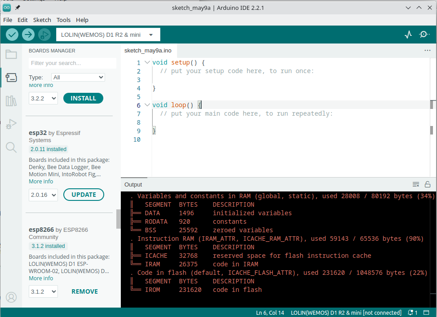This screenshot has height=317, width=437.
Task: Click the Filter your search field
Action: [x=72, y=63]
